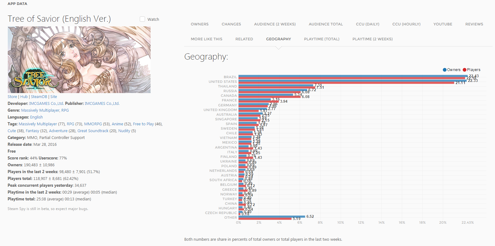
Task: Toggle the Owners legend marker
Action: pyautogui.click(x=445, y=70)
